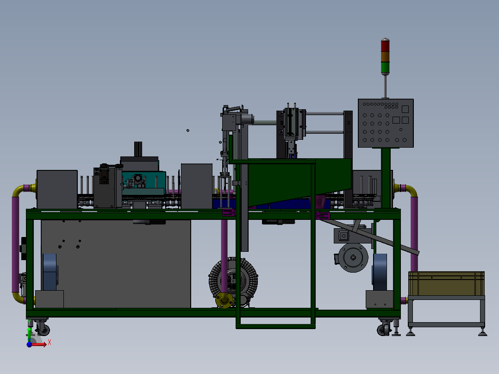Select the vertical purple pipe on the far right

point(414,234)
